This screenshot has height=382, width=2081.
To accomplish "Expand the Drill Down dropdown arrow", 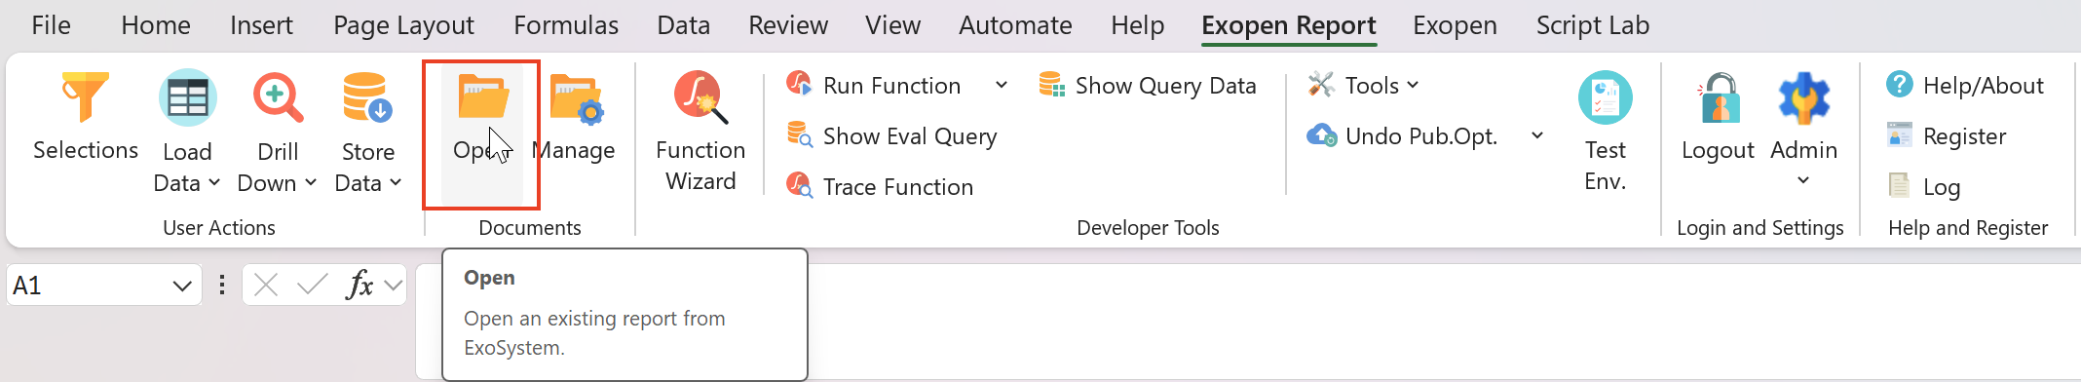I will (x=311, y=182).
